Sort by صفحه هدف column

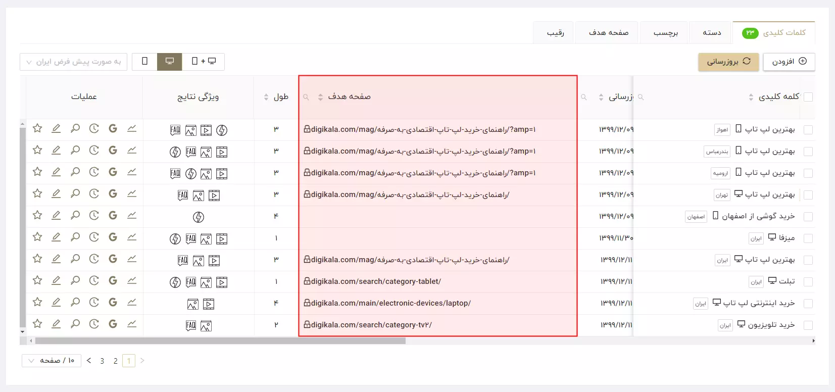pyautogui.click(x=320, y=97)
